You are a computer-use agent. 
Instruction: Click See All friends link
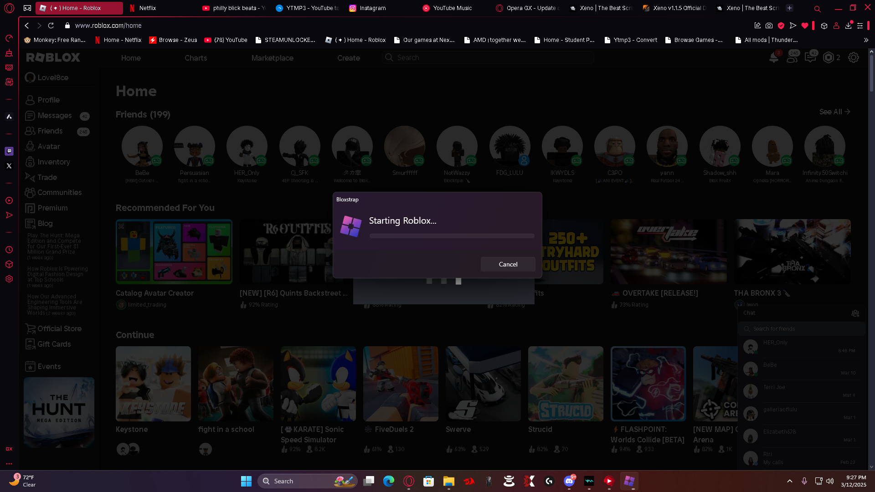coord(834,112)
